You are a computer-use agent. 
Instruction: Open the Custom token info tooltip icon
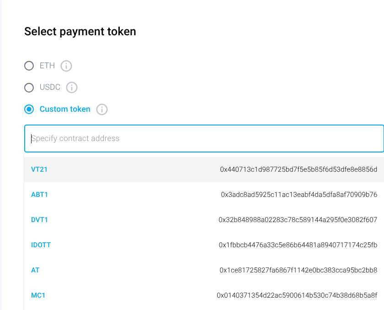tap(102, 109)
